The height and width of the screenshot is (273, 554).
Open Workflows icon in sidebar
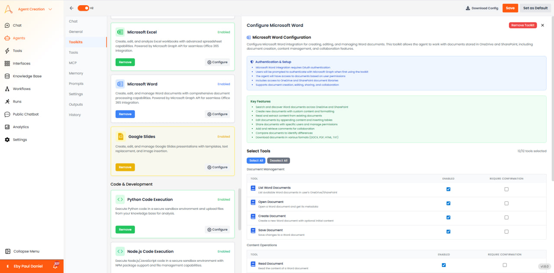click(7, 89)
